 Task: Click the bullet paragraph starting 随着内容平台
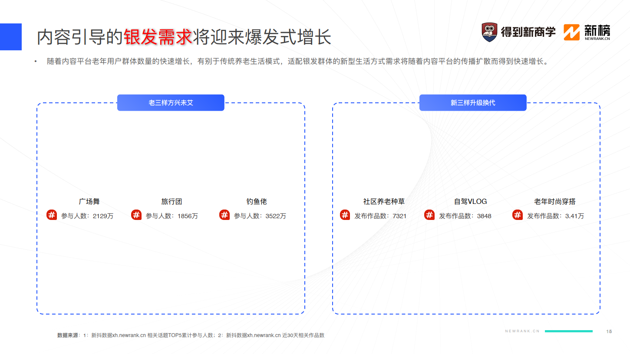click(x=298, y=62)
